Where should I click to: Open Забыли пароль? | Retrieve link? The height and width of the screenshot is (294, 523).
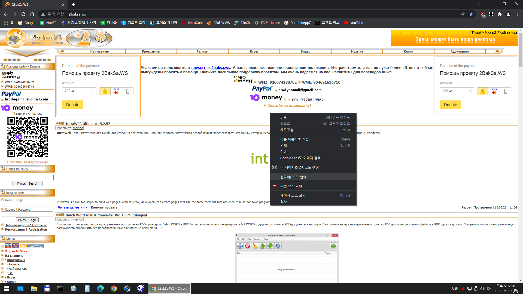(x=26, y=225)
